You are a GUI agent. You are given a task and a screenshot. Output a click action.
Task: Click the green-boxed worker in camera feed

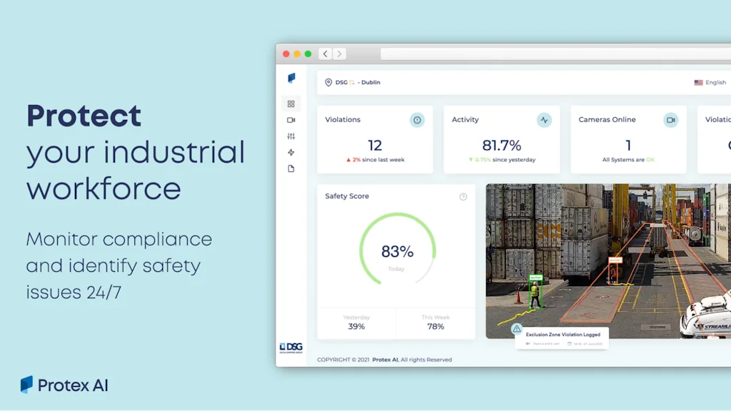click(535, 293)
